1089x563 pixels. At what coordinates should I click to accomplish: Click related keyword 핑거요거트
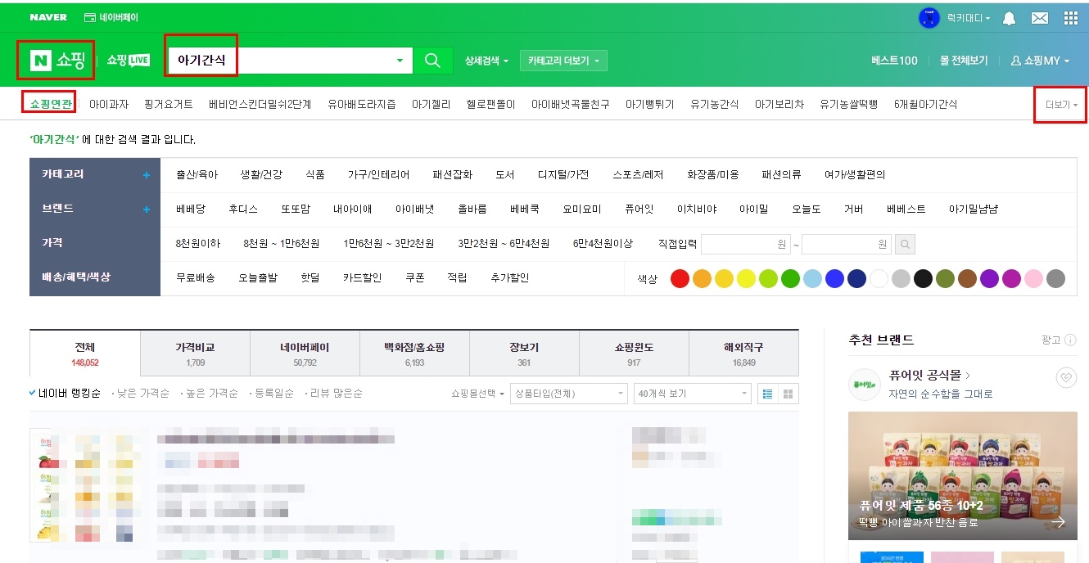pyautogui.click(x=169, y=105)
